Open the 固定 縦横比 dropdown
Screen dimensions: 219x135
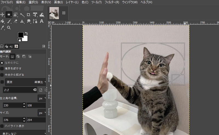[25, 82]
